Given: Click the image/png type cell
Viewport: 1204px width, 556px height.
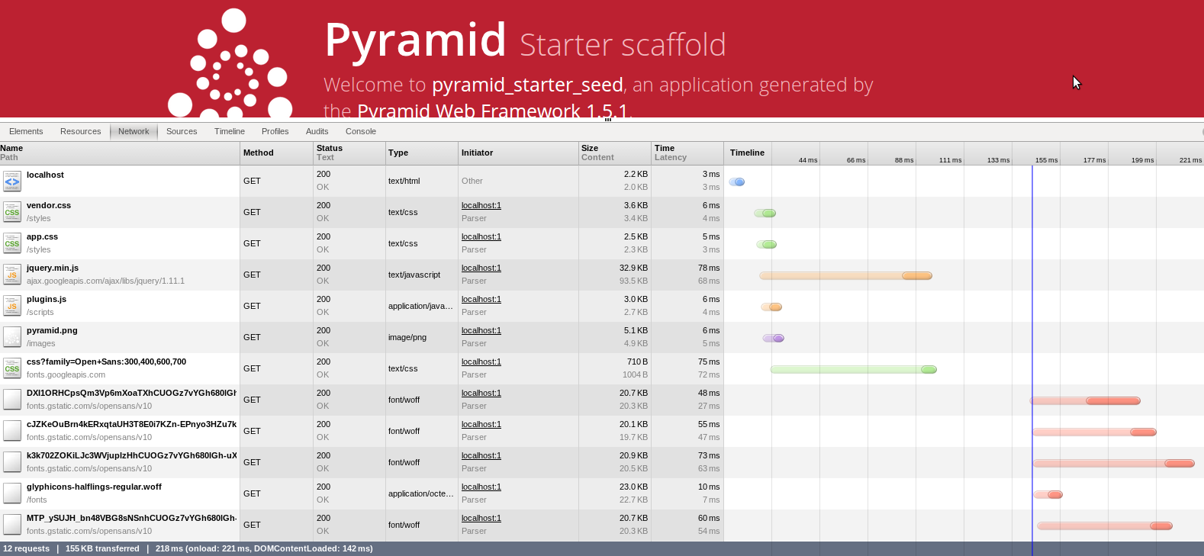Looking at the screenshot, I should (407, 337).
